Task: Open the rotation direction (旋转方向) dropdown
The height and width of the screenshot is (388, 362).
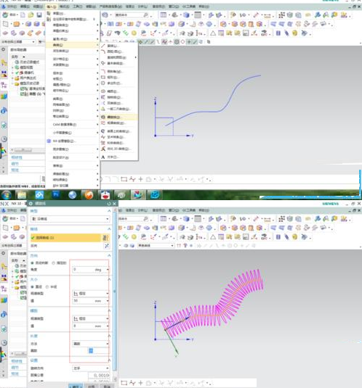Action: pyautogui.click(x=91, y=368)
